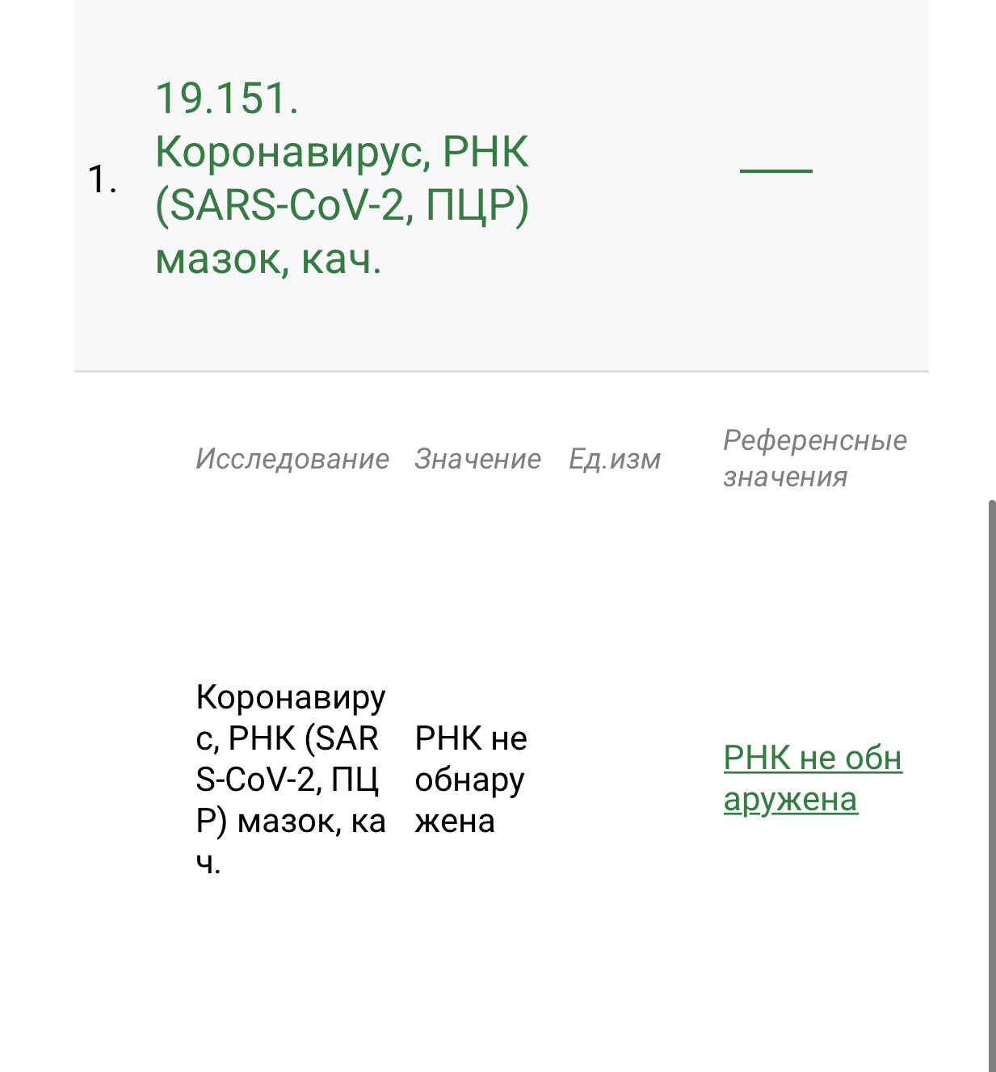996x1072 pixels.
Task: Click the vertical scrollbar on the right edge
Action: coord(992,784)
